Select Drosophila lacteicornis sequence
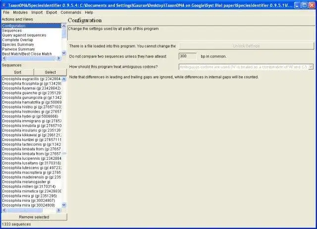 click(31, 144)
